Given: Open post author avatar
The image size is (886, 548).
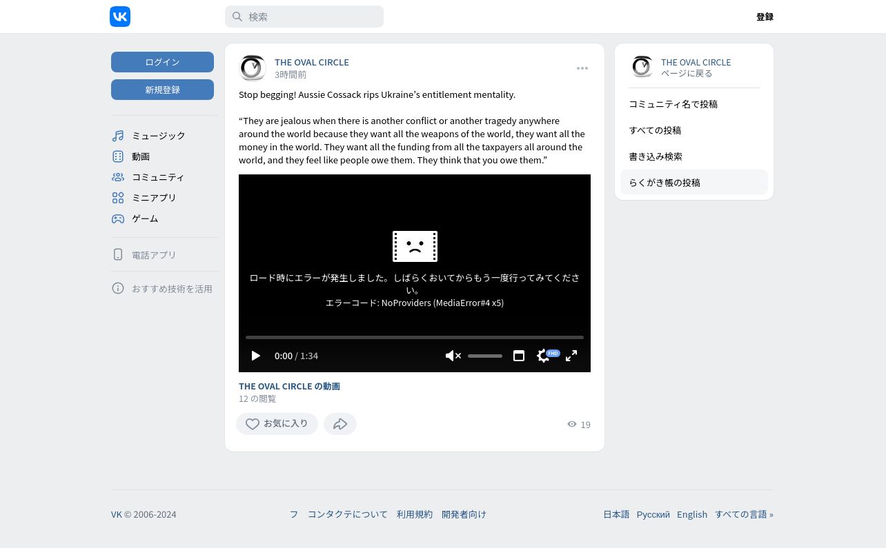Looking at the screenshot, I should (x=253, y=68).
